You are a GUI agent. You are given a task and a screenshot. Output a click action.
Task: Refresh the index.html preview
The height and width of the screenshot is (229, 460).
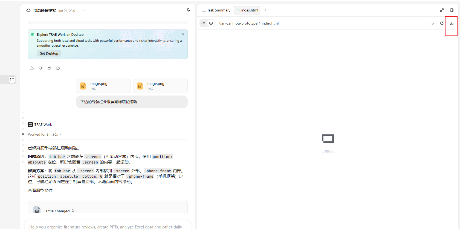[x=442, y=23]
